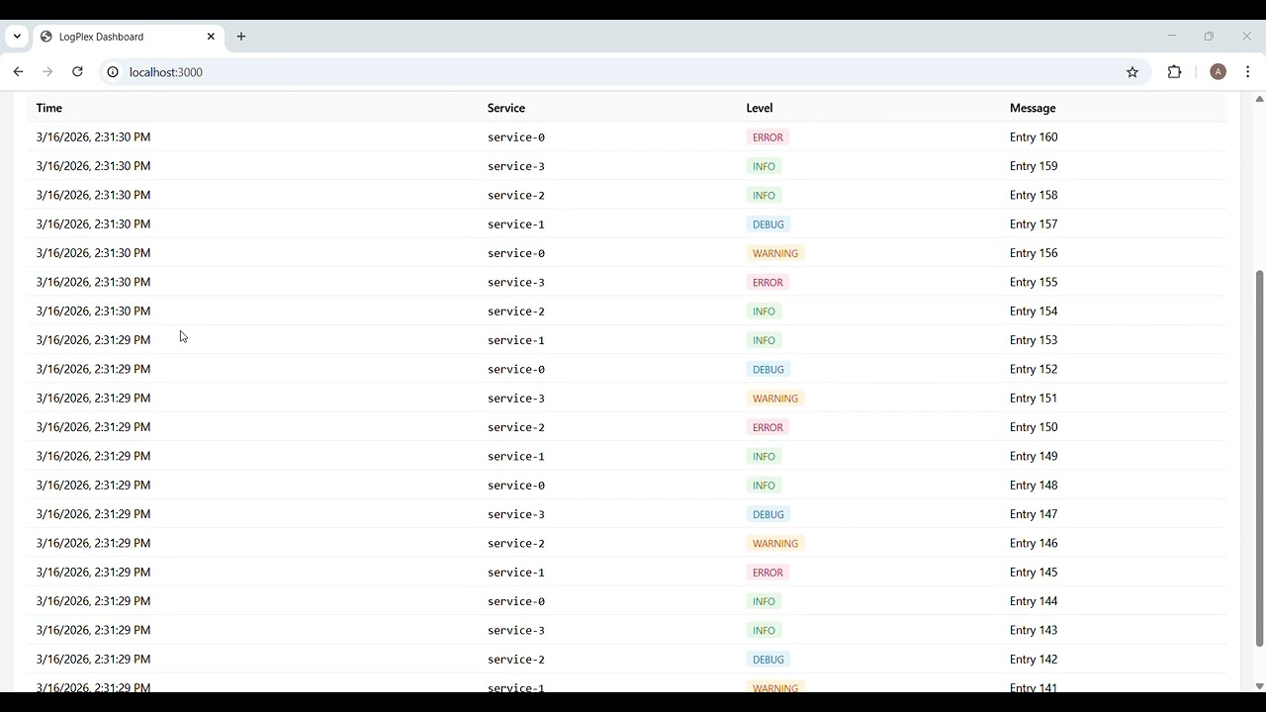Open a new browser tab
The image size is (1266, 712).
point(241,37)
